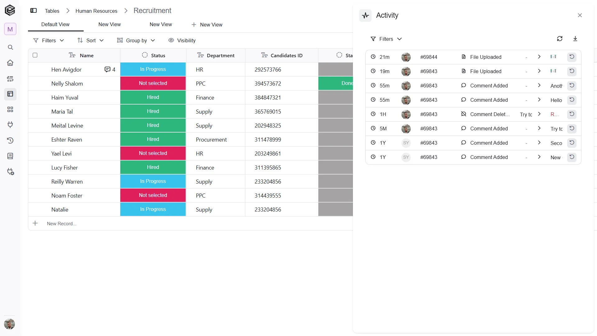Tick the select-all checkbox in the table header
Viewport: 597px width, 336px height.
click(35, 55)
